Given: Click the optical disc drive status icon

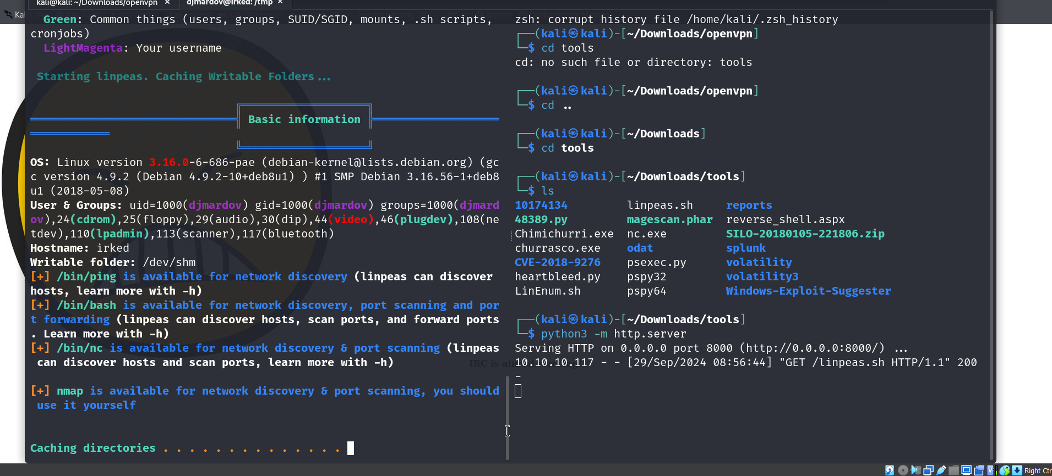Looking at the screenshot, I should pos(903,471).
